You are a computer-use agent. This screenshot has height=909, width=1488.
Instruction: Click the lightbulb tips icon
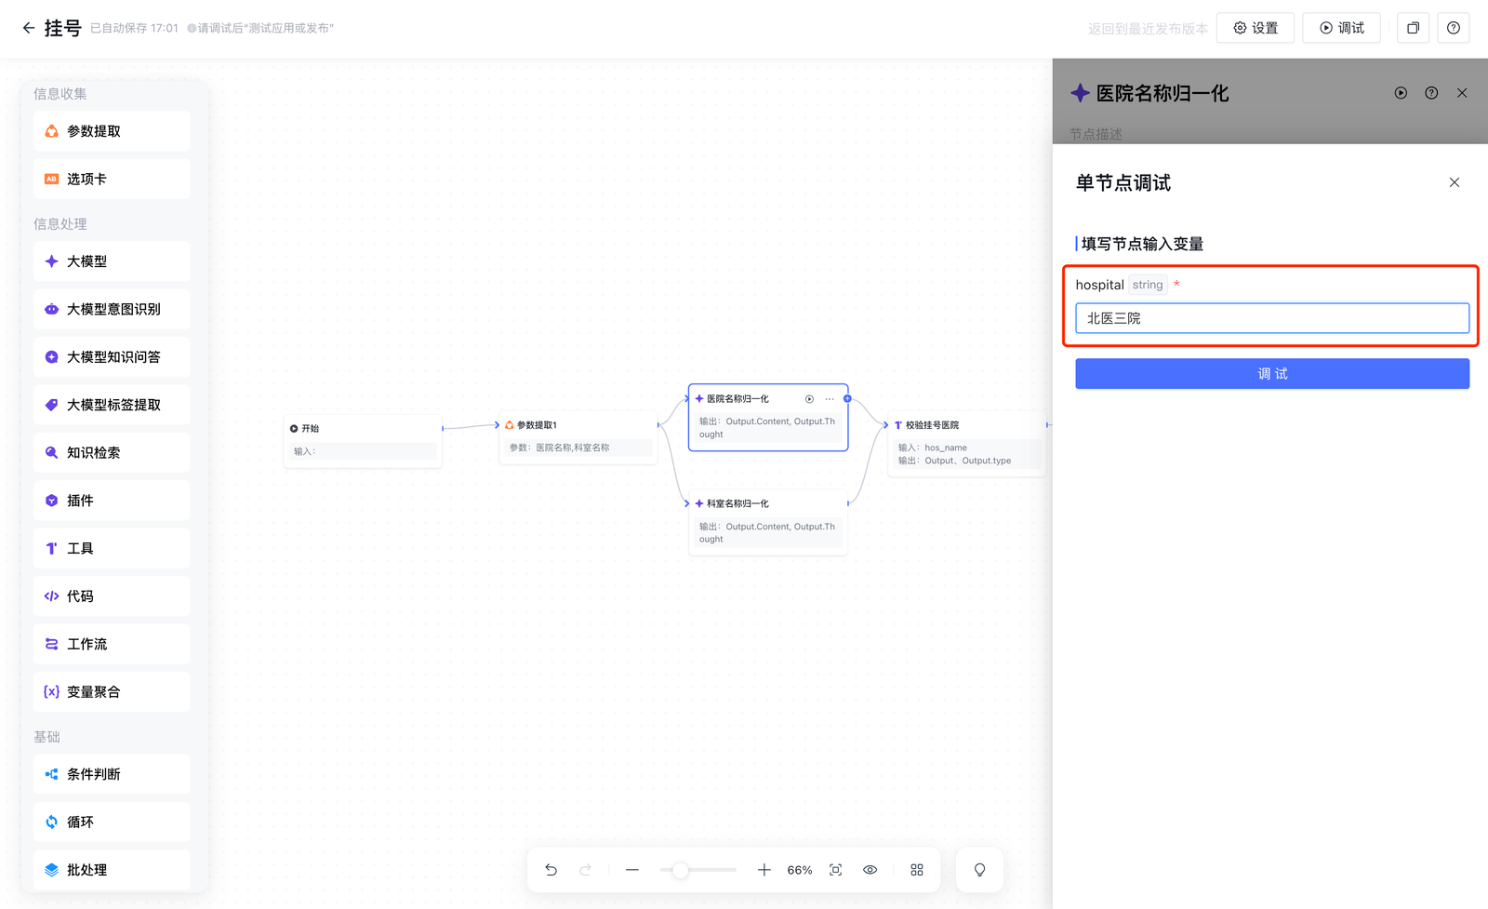(x=979, y=870)
